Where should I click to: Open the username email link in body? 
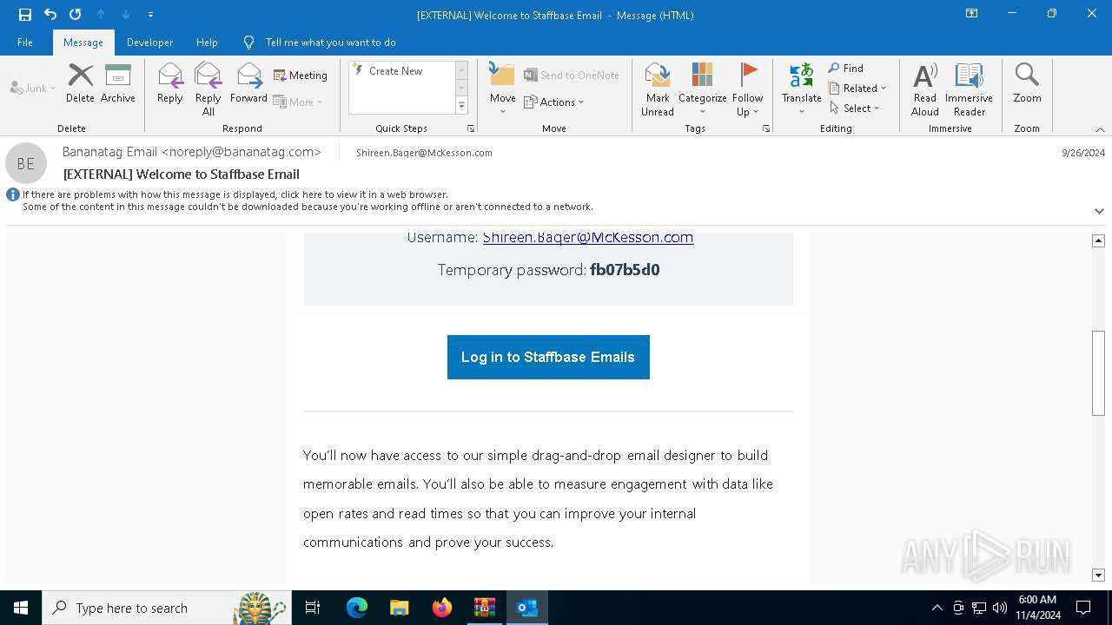point(588,237)
